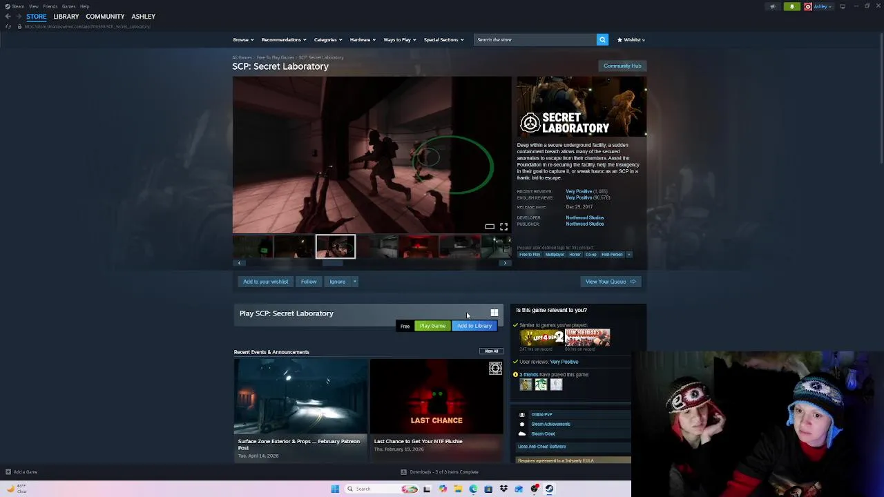Expand the Browse store menu
Image resolution: width=884 pixels, height=497 pixels.
coord(243,39)
